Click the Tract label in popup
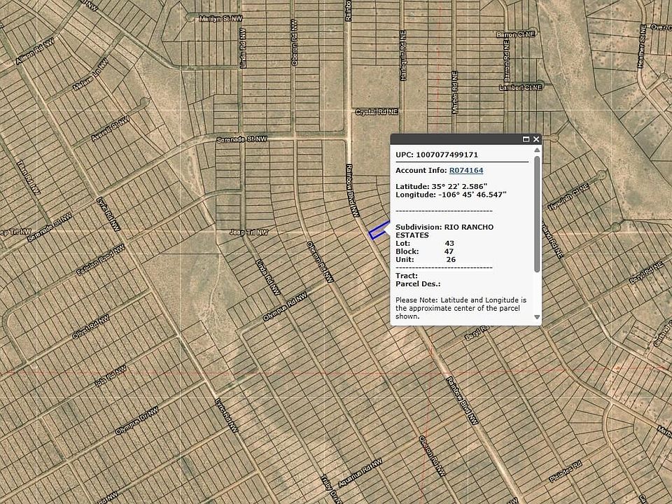The width and height of the screenshot is (672, 504). [x=406, y=276]
